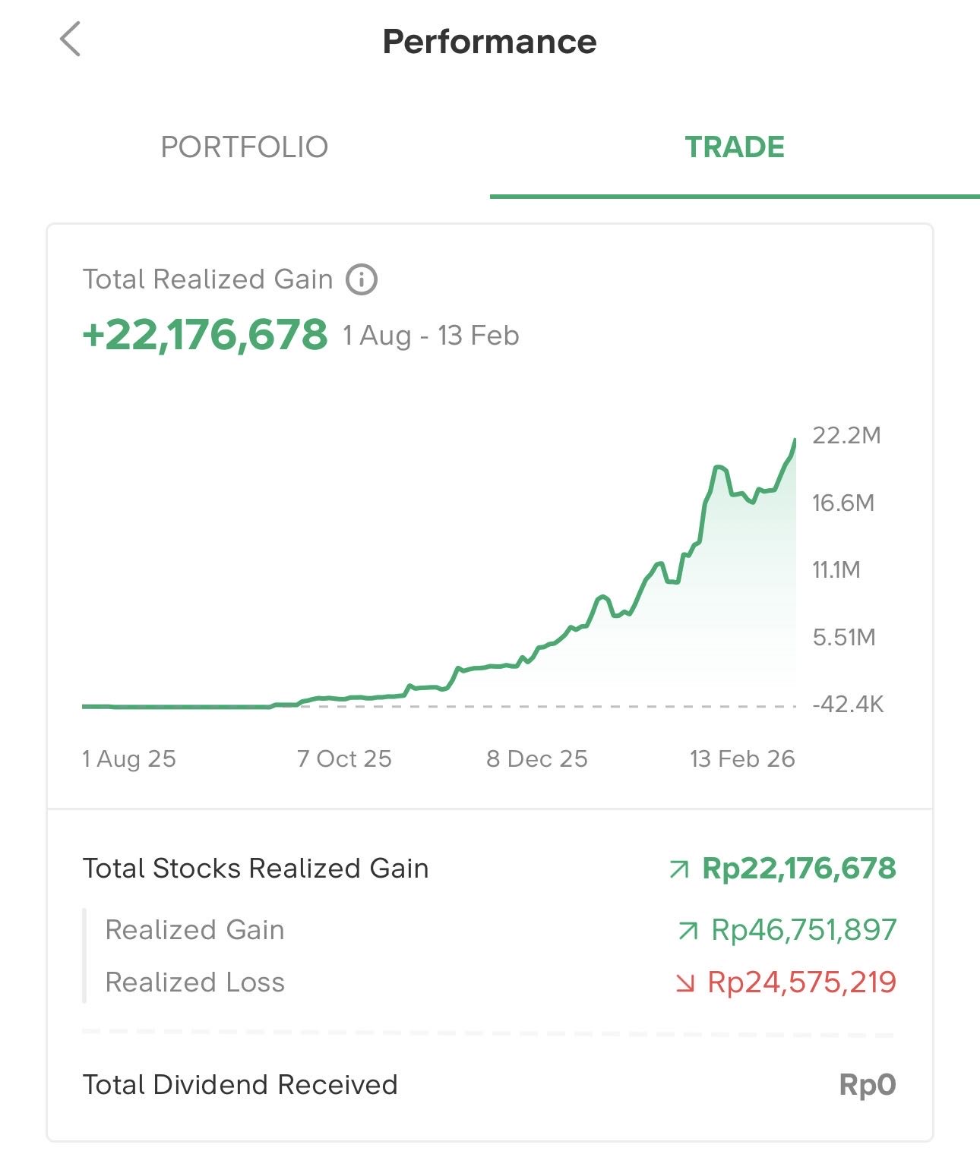
Task: Click the 1 Aug 25 start date label
Action: [129, 758]
